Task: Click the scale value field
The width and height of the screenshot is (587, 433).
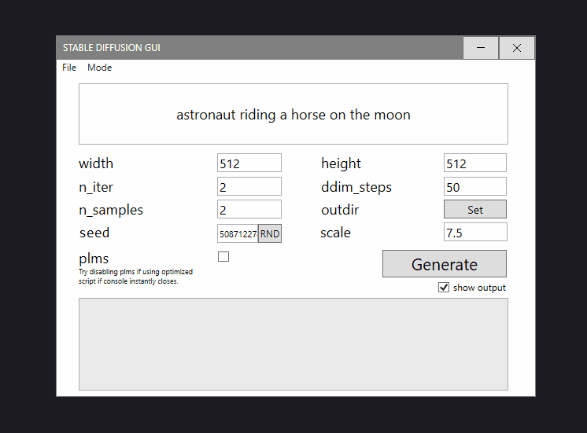Action: (475, 232)
